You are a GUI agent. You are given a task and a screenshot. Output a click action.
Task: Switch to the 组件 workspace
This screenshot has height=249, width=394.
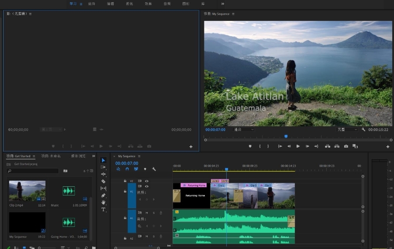(92, 4)
